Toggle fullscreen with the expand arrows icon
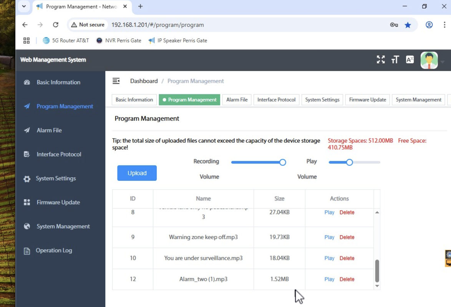This screenshot has width=451, height=307. pos(381,59)
